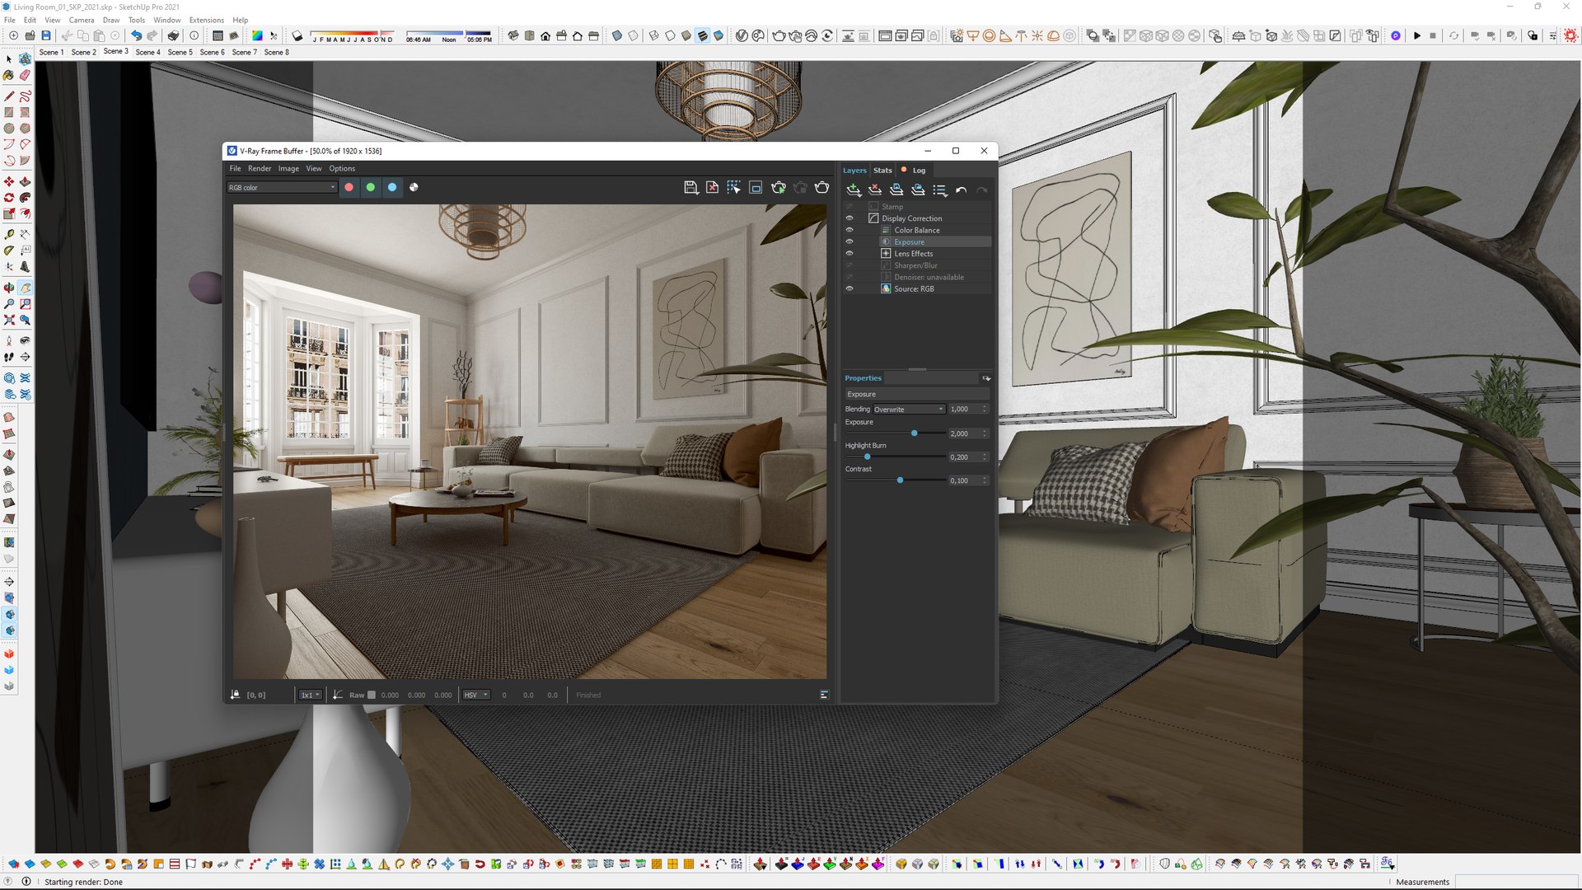
Task: Click the Exposure value stepper arrows
Action: click(985, 433)
